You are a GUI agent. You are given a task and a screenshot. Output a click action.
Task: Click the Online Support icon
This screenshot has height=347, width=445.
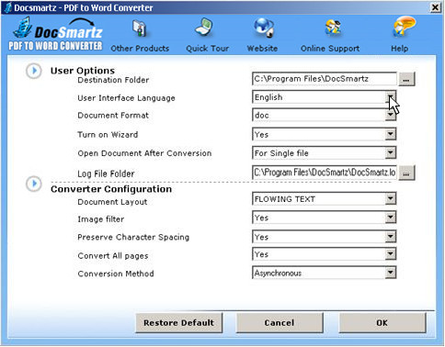[333, 28]
